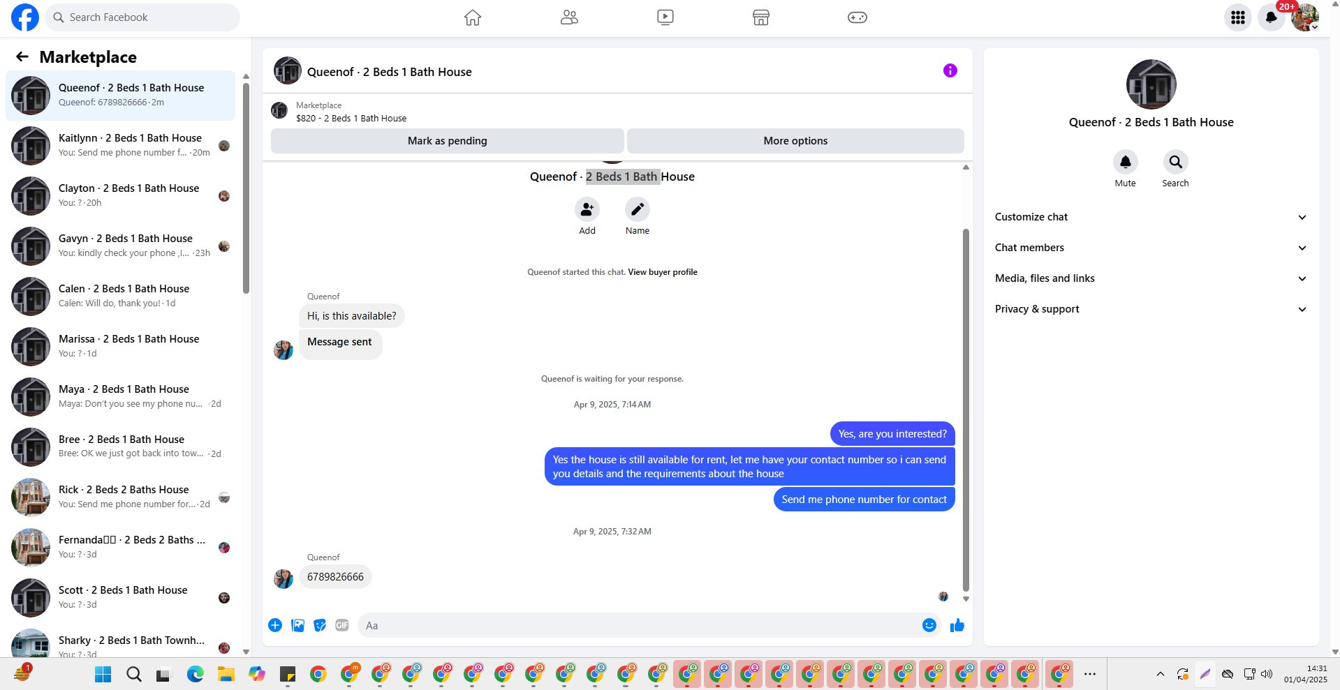Image resolution: width=1340 pixels, height=690 pixels.
Task: Open the volume control in system tray
Action: tap(1267, 674)
